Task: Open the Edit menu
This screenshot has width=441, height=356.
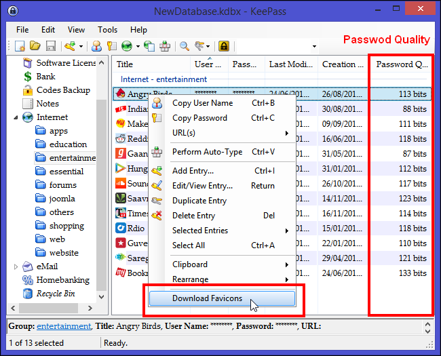Action: (48, 30)
